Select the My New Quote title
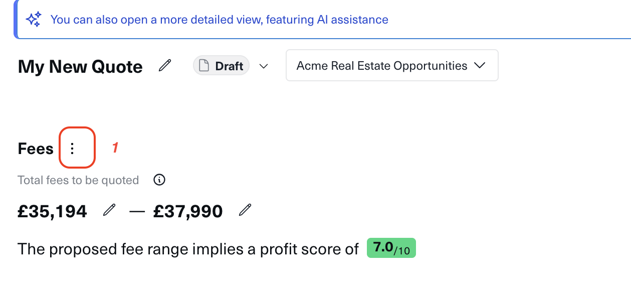Image resolution: width=631 pixels, height=286 pixels. click(x=80, y=67)
